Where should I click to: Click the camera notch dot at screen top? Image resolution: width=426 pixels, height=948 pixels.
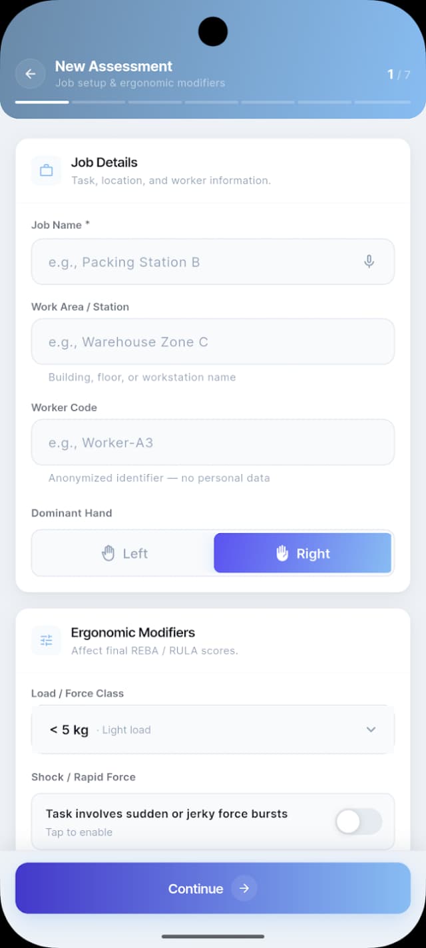(x=213, y=31)
